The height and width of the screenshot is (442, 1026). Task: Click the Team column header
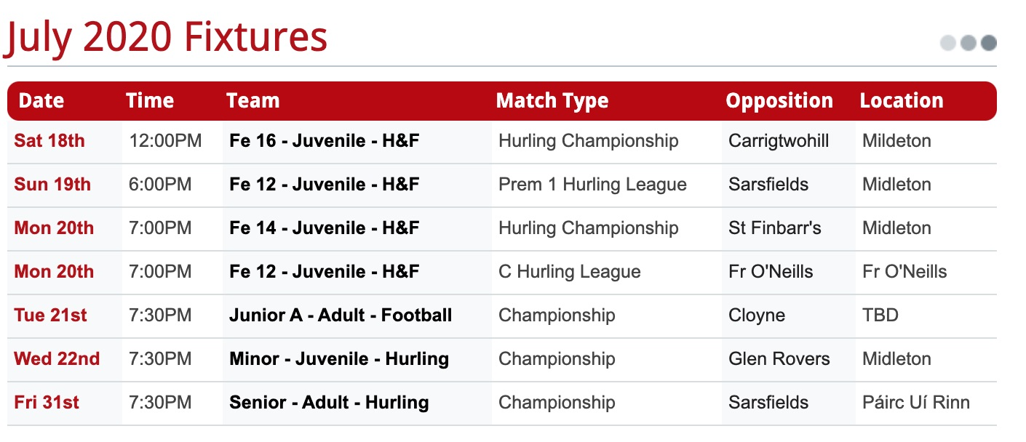tap(252, 100)
